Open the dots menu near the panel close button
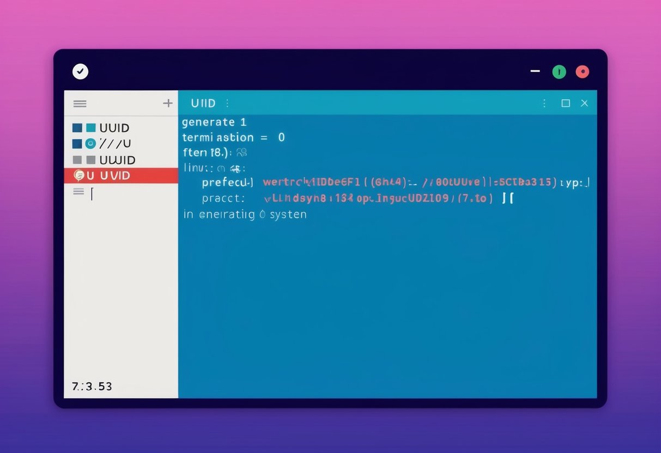 544,103
